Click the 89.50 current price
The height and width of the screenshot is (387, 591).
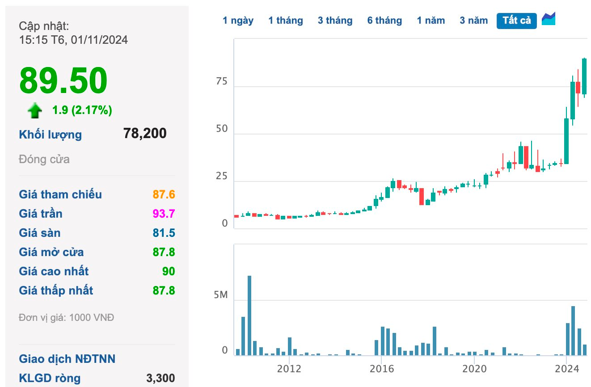point(63,80)
